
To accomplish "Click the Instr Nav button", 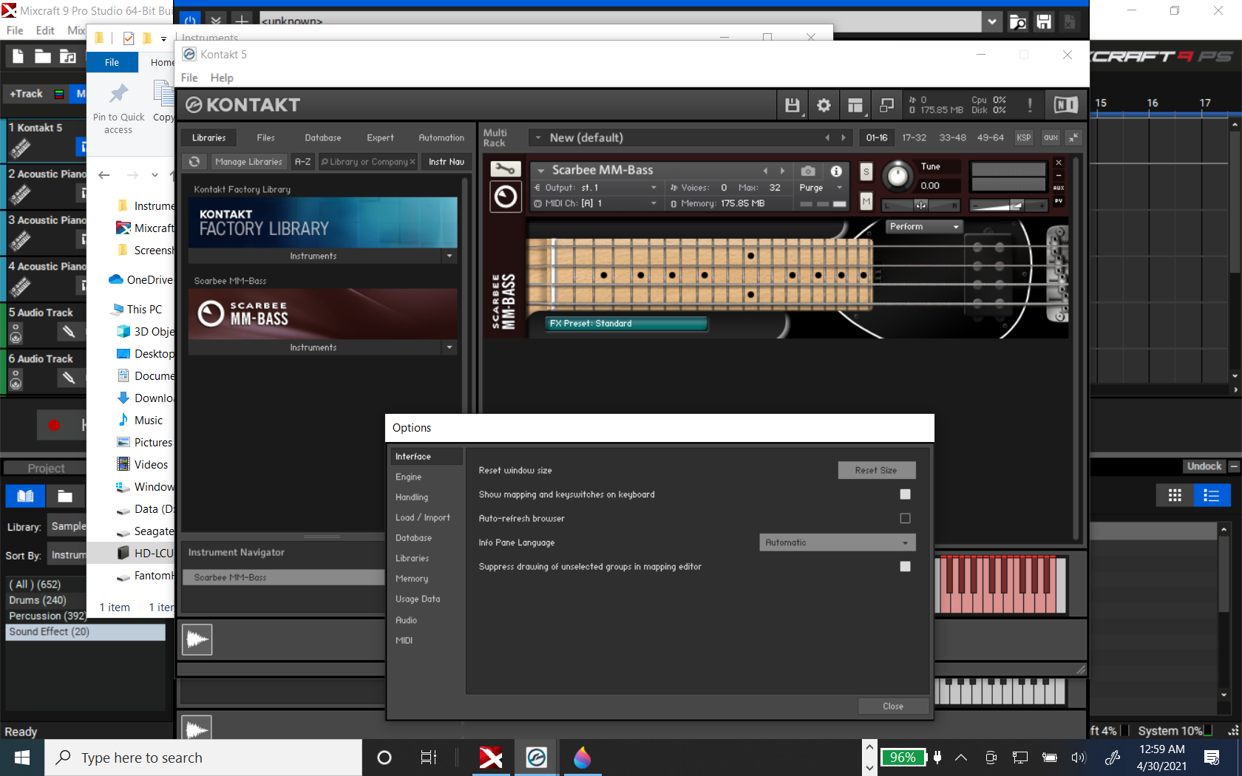I will pos(447,162).
